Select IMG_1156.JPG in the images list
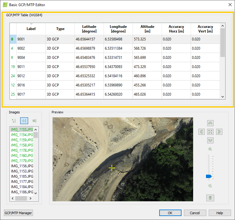 coord(22,166)
